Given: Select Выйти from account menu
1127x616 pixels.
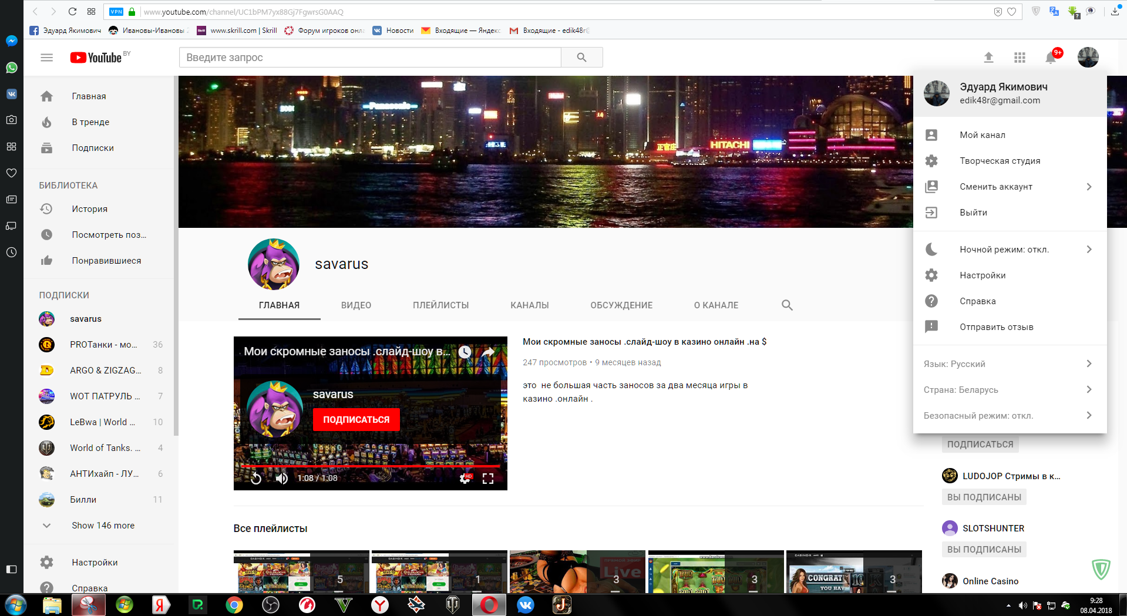Looking at the screenshot, I should click(x=973, y=213).
